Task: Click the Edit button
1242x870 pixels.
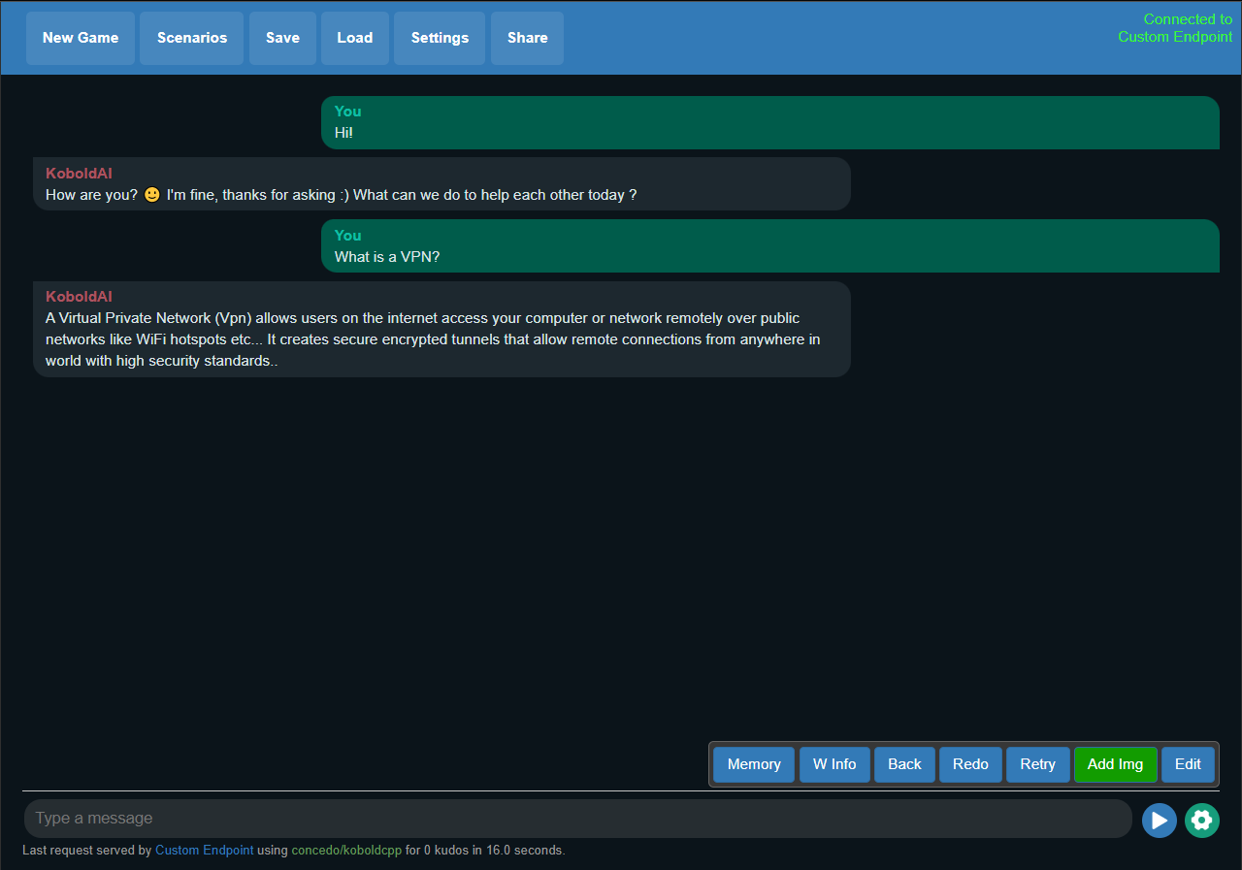Action: click(x=1188, y=764)
